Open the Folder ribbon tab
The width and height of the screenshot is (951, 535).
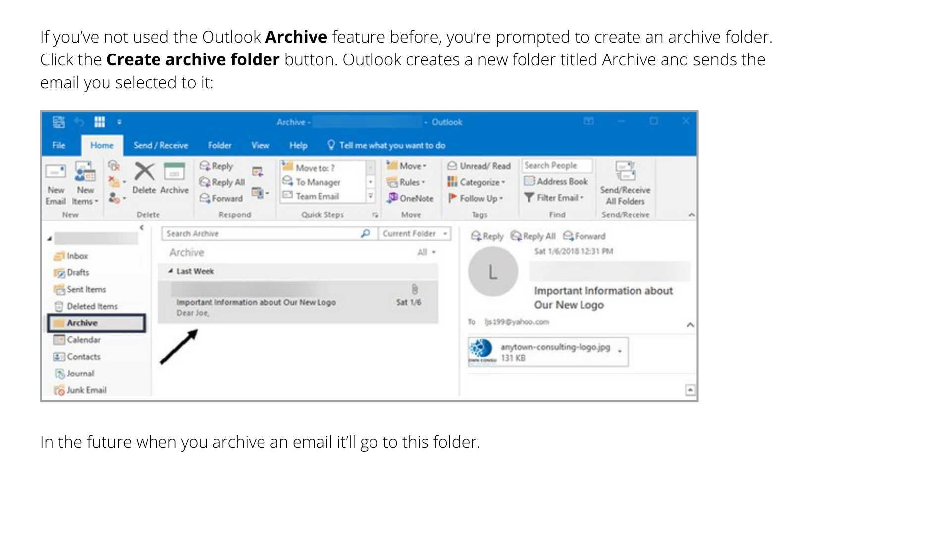pyautogui.click(x=219, y=145)
